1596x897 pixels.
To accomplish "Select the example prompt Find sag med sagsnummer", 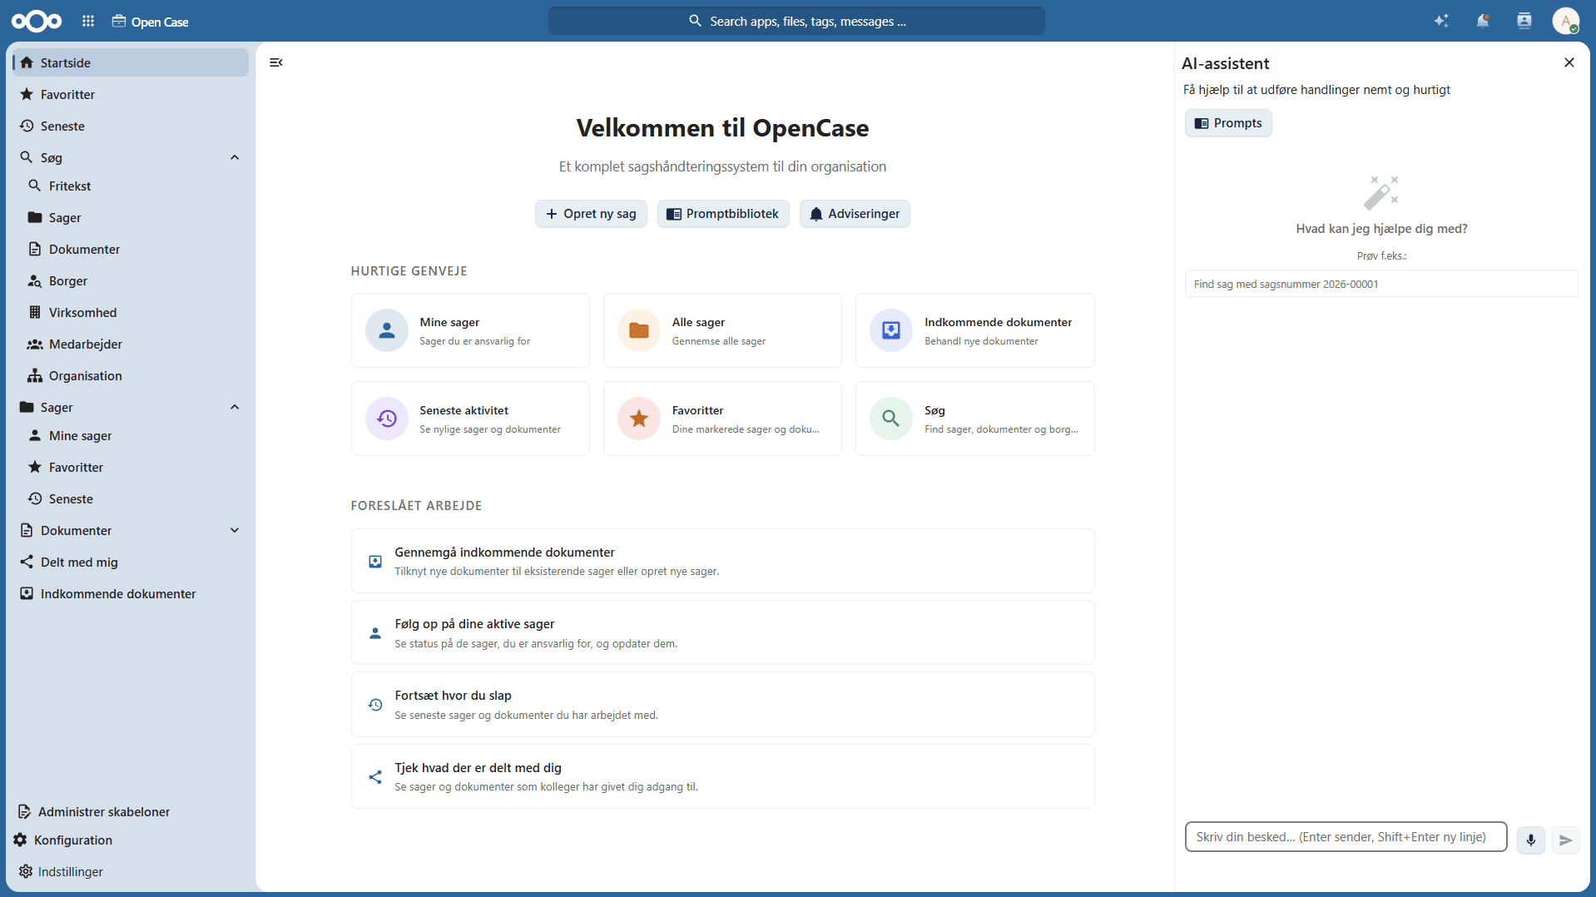I will point(1381,284).
